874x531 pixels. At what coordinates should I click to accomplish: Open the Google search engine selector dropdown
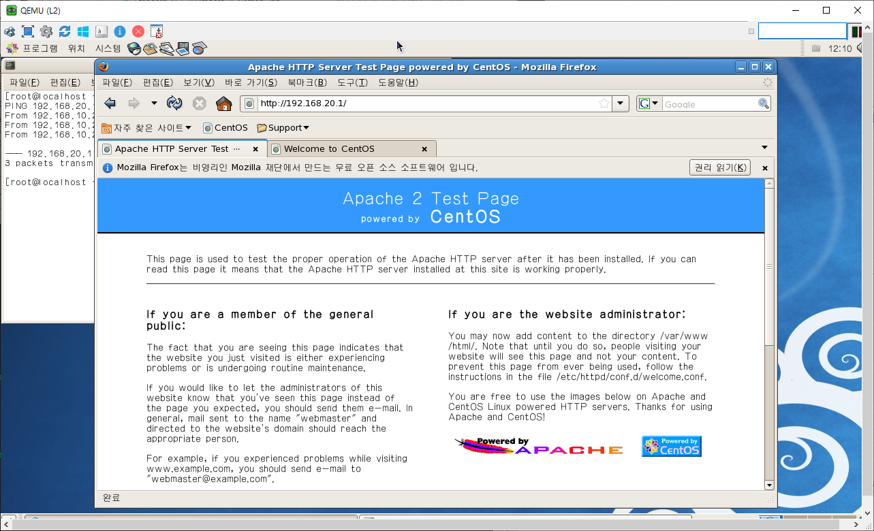point(649,103)
